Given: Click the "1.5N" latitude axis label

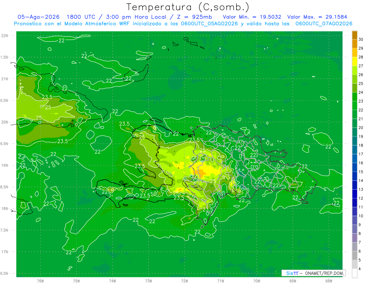Looking at the screenshot, I should [x=5, y=57].
